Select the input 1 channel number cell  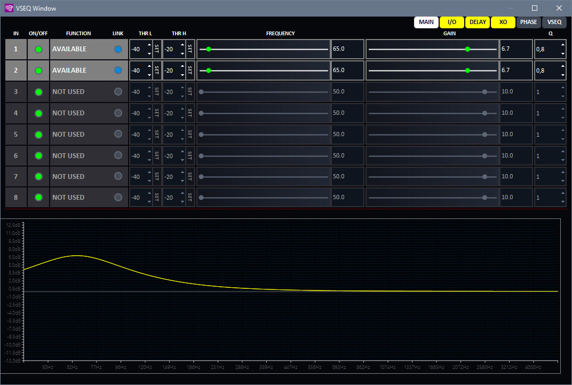(15, 49)
